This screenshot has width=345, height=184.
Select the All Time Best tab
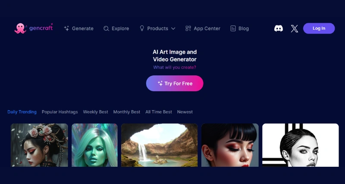[158, 112]
